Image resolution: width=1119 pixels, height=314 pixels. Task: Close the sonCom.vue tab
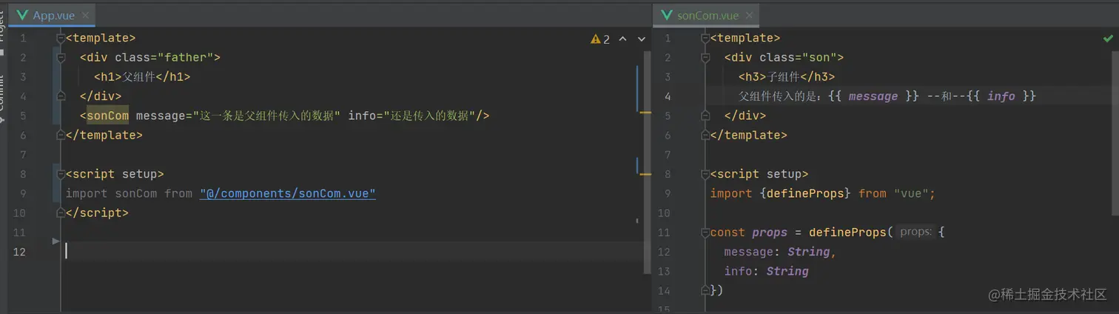point(749,16)
